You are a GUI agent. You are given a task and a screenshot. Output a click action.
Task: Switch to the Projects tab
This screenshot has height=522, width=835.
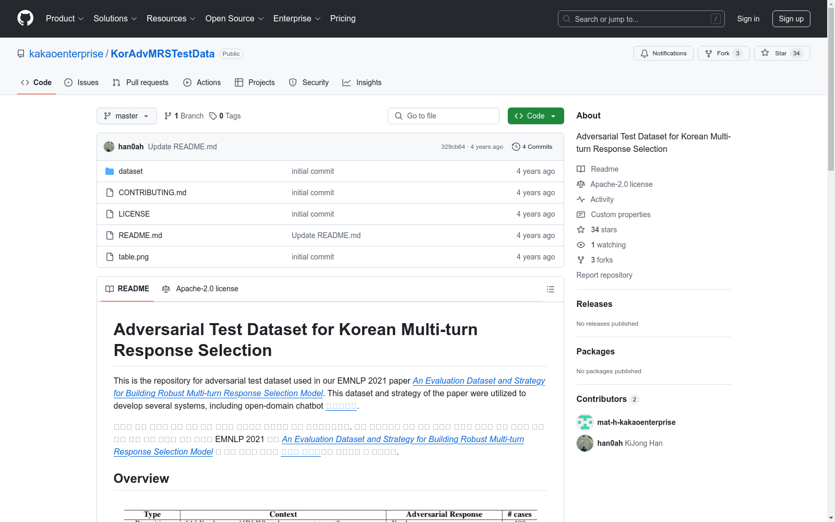[x=255, y=82]
